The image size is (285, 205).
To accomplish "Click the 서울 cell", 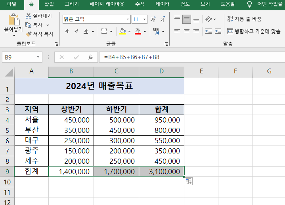I will [x=31, y=120].
